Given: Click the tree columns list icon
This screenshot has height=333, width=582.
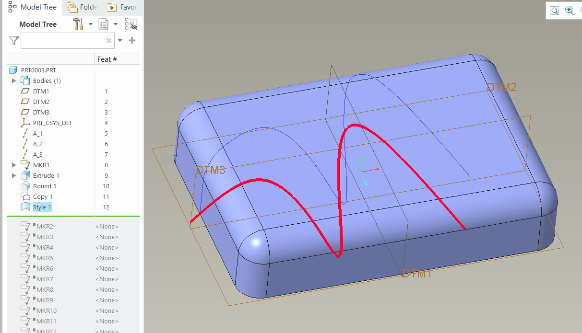Looking at the screenshot, I should pyautogui.click(x=103, y=24).
